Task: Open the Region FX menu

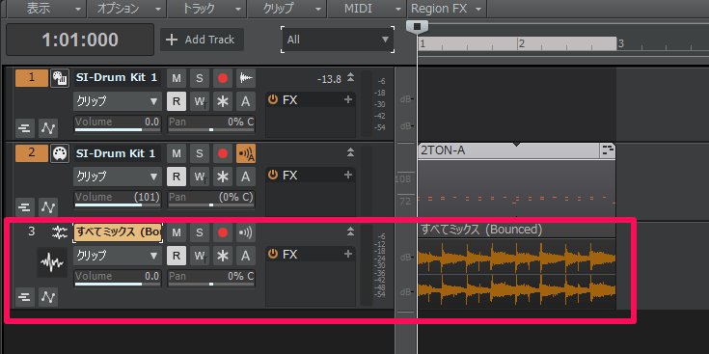Action: [x=447, y=8]
